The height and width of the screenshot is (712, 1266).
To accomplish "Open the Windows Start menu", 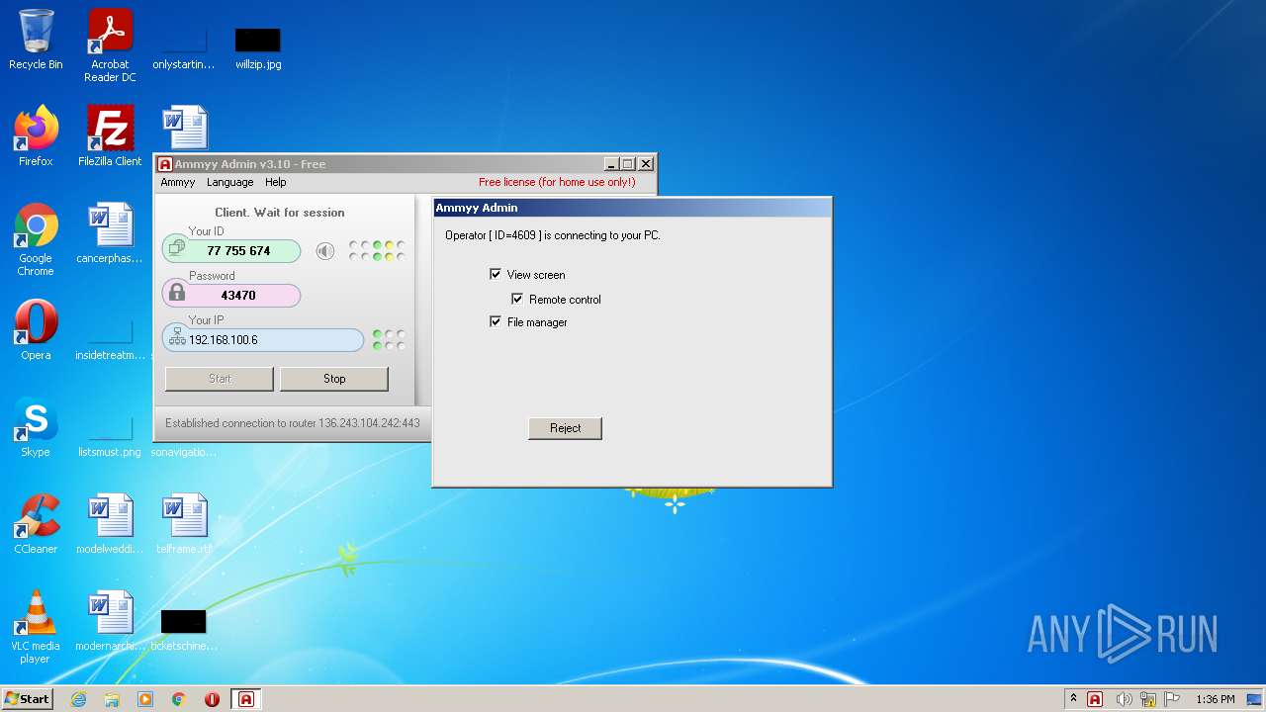I will click(x=27, y=699).
